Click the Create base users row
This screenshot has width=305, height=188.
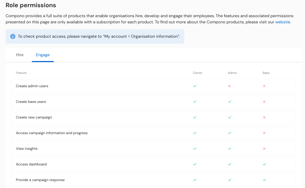(154, 102)
